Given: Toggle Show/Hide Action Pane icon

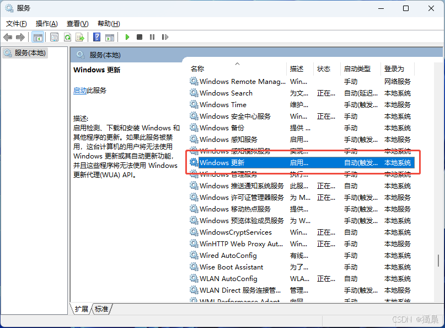Looking at the screenshot, I should click(x=110, y=37).
